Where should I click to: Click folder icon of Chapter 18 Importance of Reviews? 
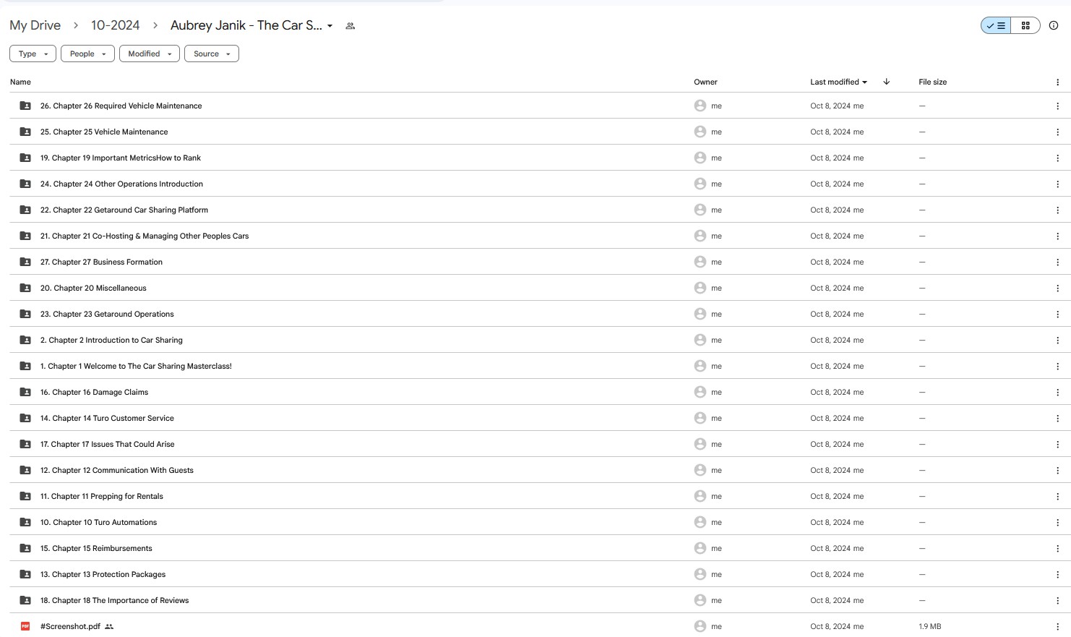[x=25, y=600]
